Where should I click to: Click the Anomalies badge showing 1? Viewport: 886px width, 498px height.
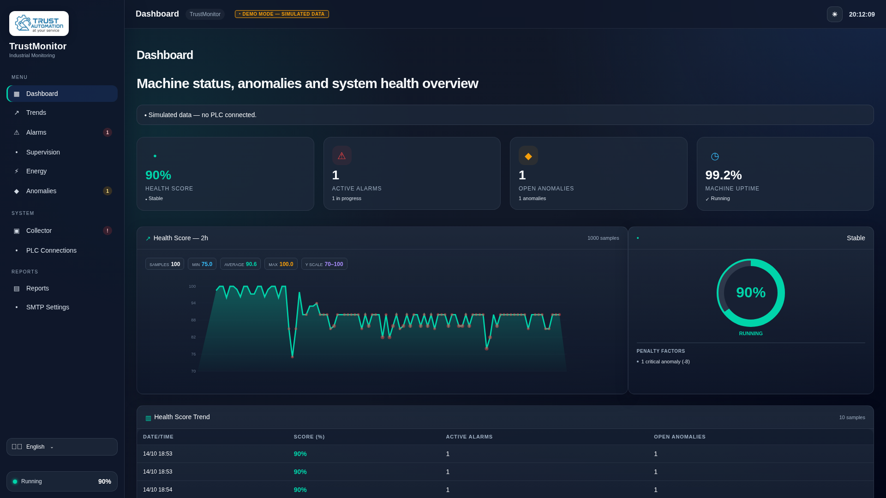click(108, 191)
